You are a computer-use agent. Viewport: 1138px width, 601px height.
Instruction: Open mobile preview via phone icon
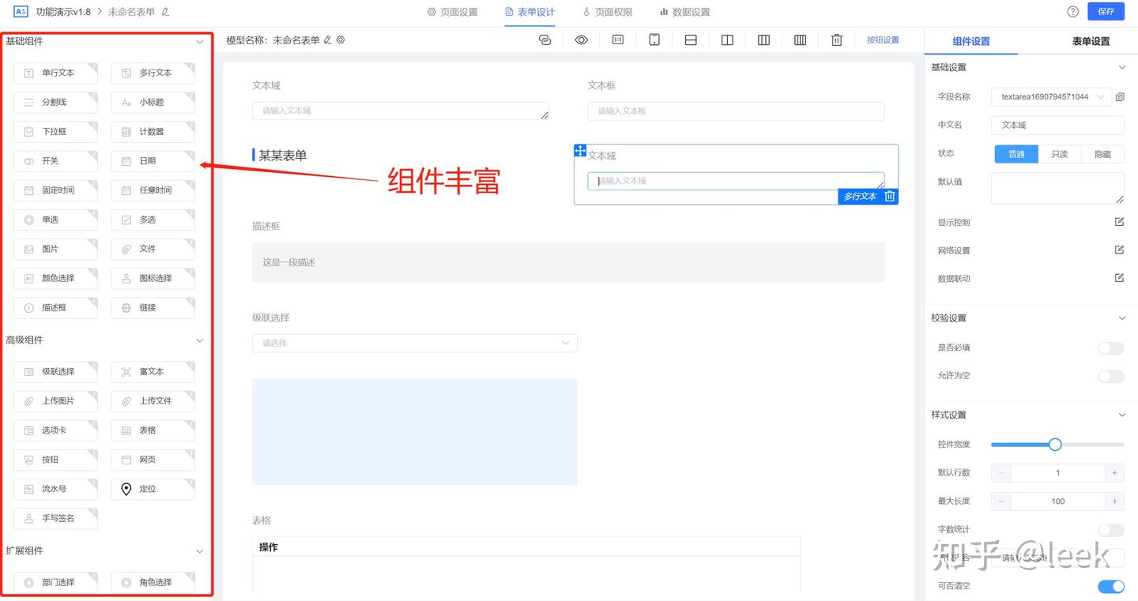[654, 39]
